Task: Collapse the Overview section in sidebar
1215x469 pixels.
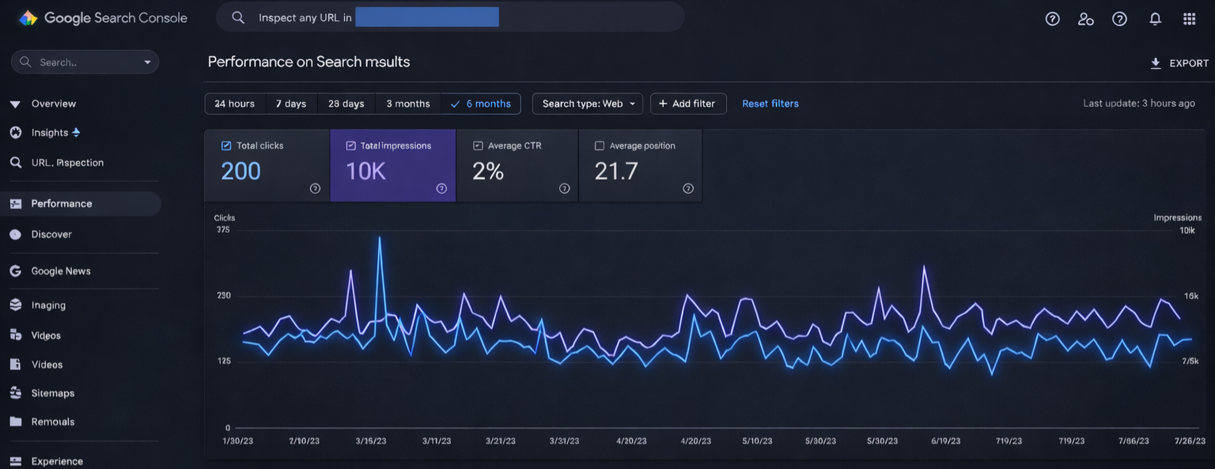Action: [15, 104]
